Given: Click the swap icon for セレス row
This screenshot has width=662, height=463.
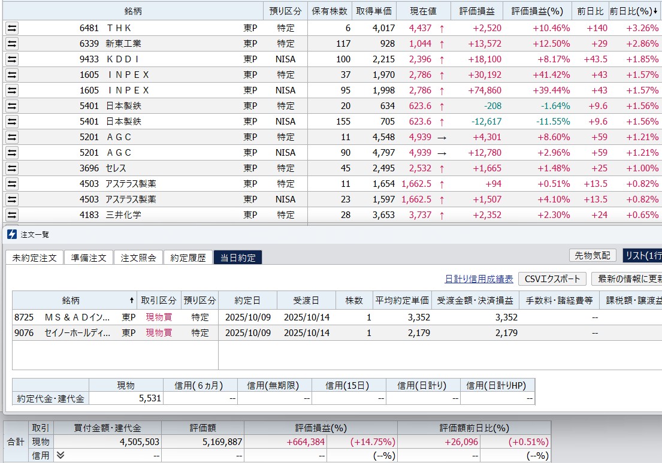Looking at the screenshot, I should click(12, 168).
